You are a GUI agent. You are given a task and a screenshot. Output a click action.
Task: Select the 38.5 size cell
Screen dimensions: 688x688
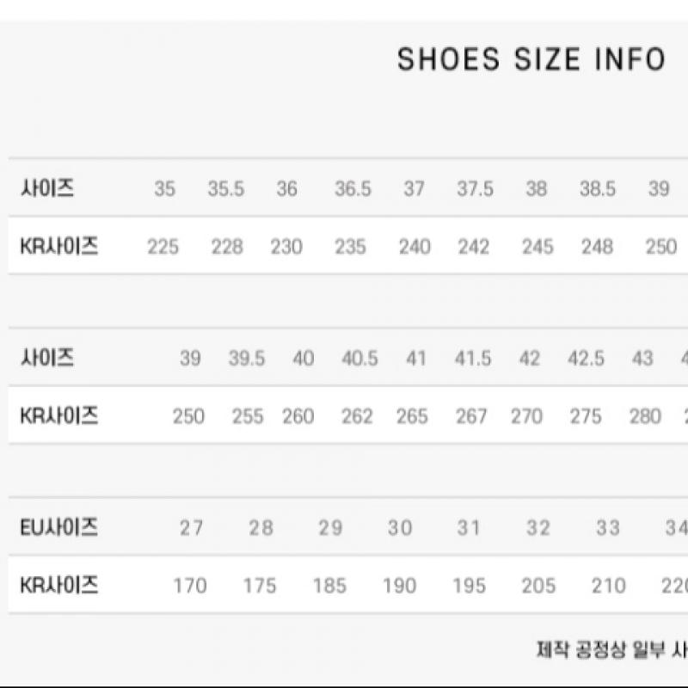[597, 189]
